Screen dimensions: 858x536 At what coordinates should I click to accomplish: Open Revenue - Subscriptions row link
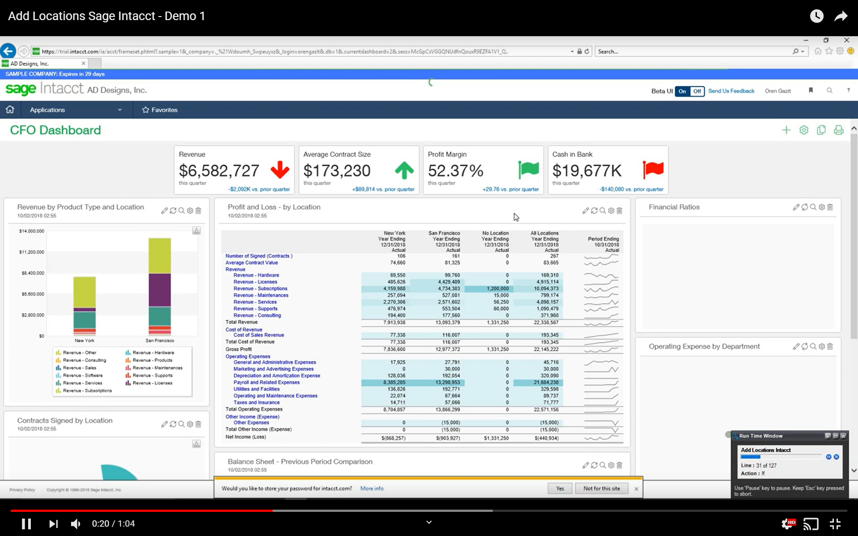260,289
